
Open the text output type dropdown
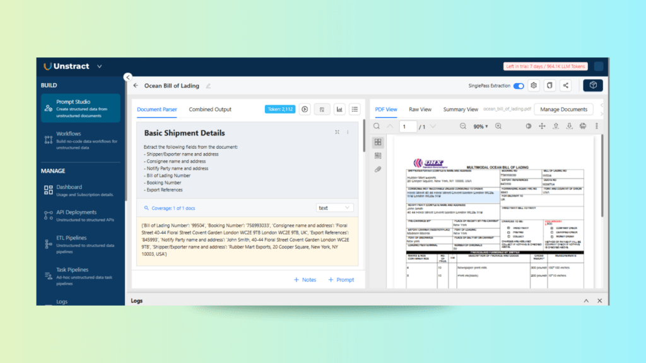335,207
